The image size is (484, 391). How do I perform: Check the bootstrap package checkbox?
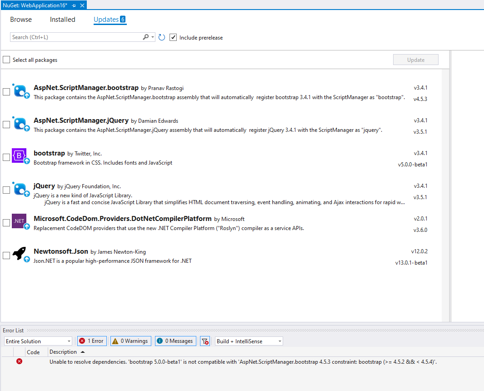(6, 157)
